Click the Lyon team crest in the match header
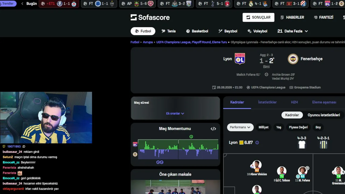Screen dimensions: 345x194 click(x=240, y=59)
